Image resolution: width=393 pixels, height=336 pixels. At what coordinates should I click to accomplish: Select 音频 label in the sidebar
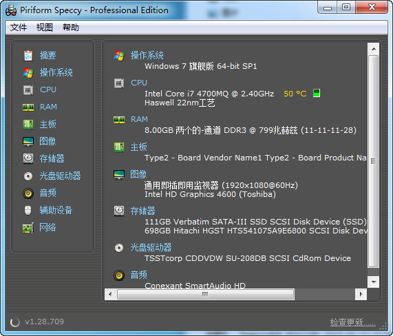47,193
